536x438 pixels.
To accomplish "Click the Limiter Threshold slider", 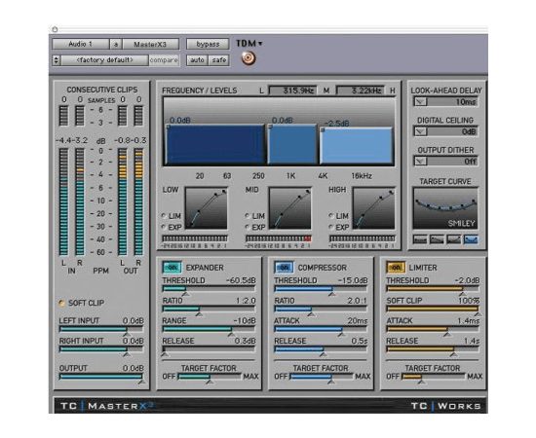I will pos(433,289).
